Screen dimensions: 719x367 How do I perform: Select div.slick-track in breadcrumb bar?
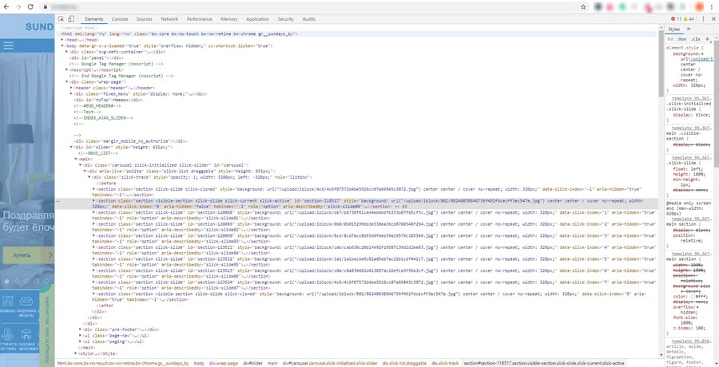coord(443,363)
